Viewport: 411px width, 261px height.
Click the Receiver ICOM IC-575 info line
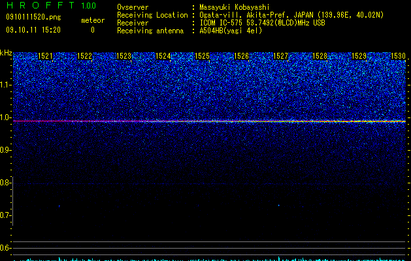(221, 23)
